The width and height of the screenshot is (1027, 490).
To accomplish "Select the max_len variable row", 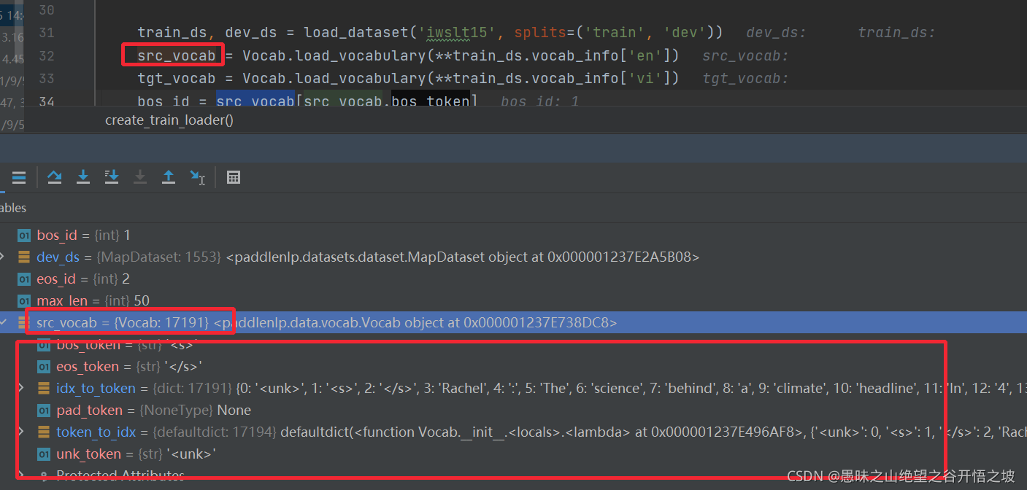I will click(x=513, y=300).
